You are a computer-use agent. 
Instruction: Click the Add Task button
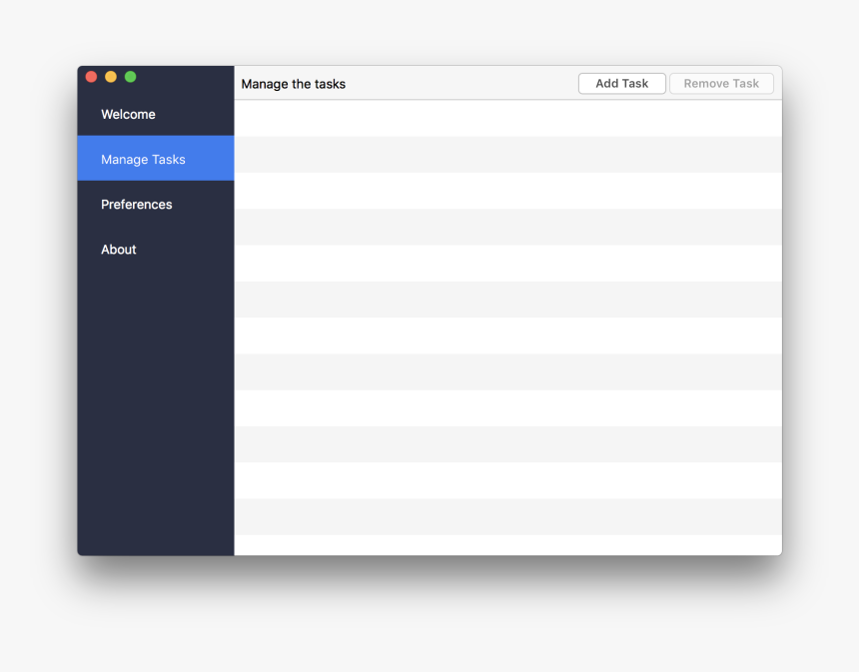click(x=622, y=83)
